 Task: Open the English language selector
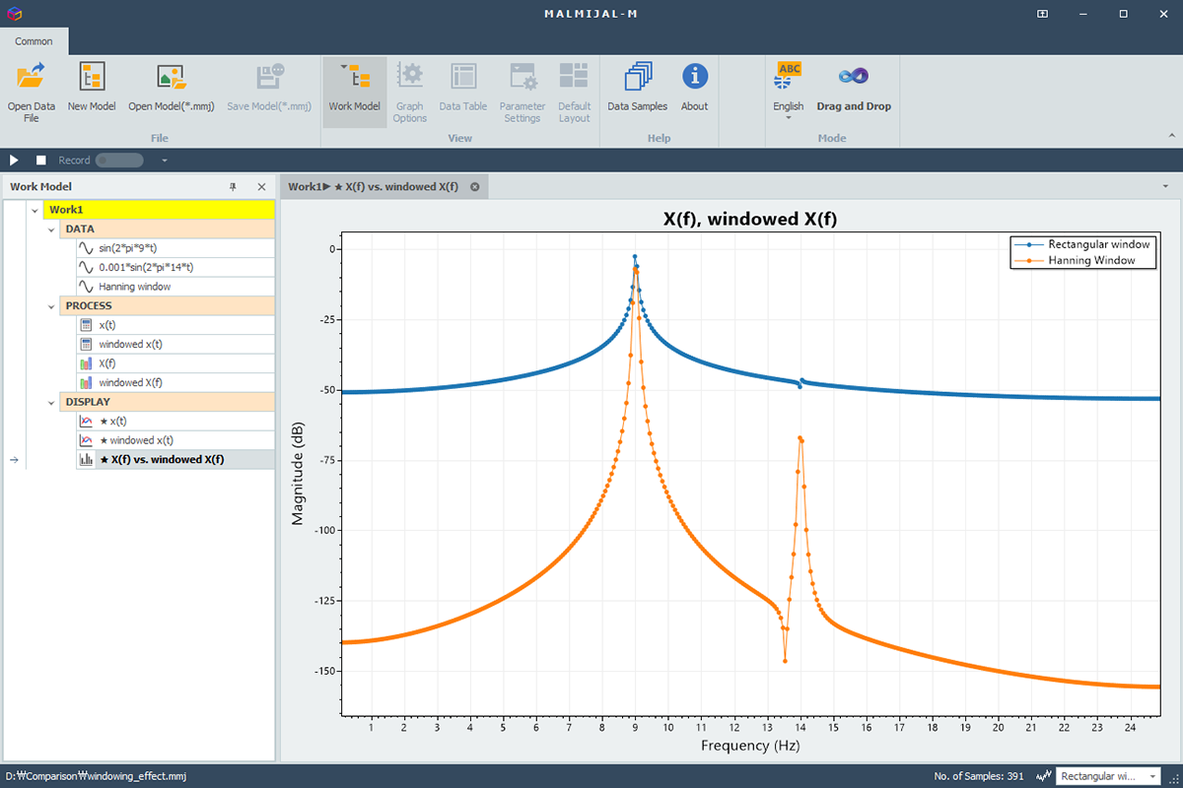click(789, 93)
